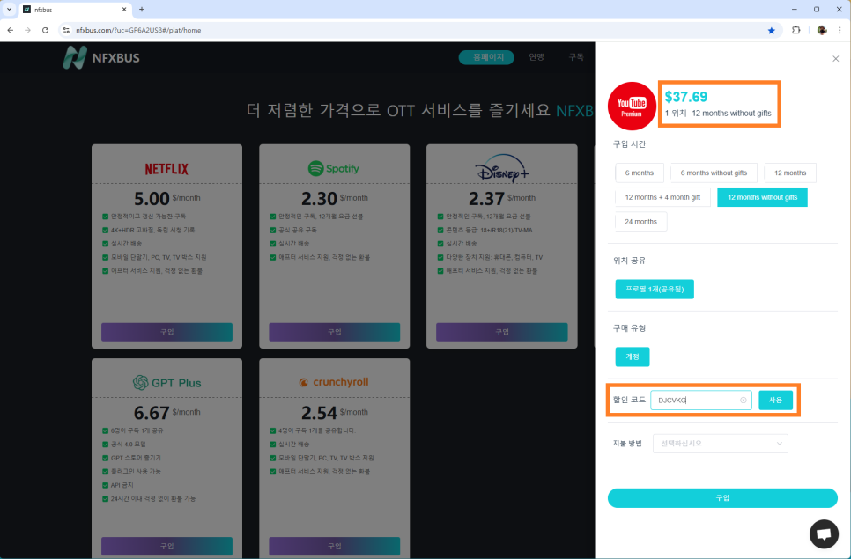Open the Chrome profile avatar
This screenshot has width=851, height=559.
click(x=822, y=30)
